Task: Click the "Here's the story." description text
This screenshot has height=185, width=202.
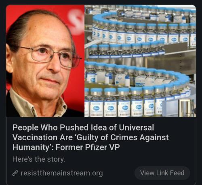Action: pyautogui.click(x=39, y=159)
